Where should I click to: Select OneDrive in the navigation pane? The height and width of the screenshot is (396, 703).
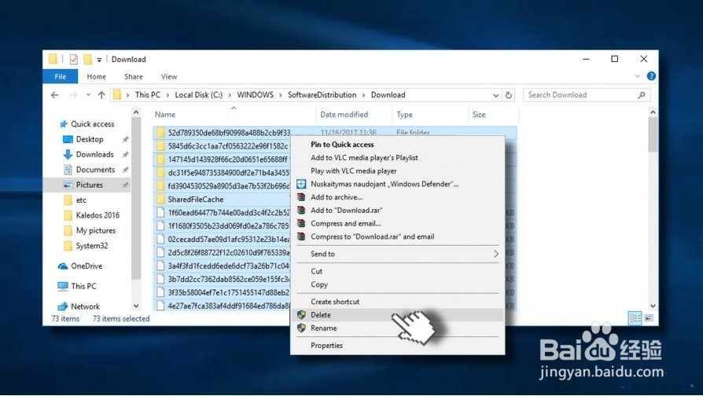pyautogui.click(x=86, y=266)
